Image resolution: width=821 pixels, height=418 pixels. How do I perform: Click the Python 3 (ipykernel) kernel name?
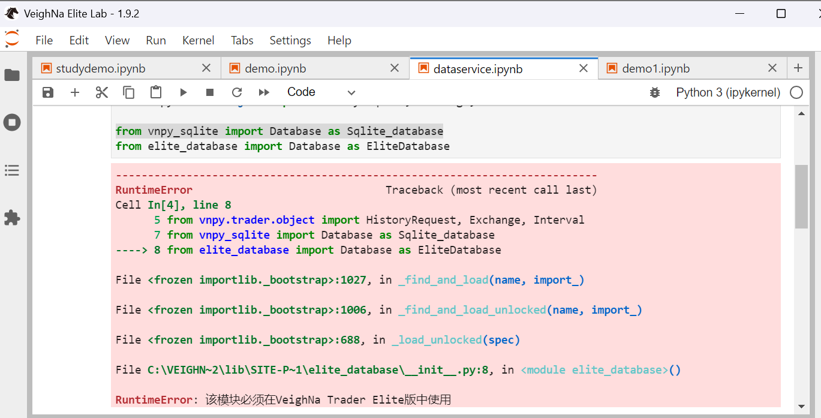click(x=728, y=92)
